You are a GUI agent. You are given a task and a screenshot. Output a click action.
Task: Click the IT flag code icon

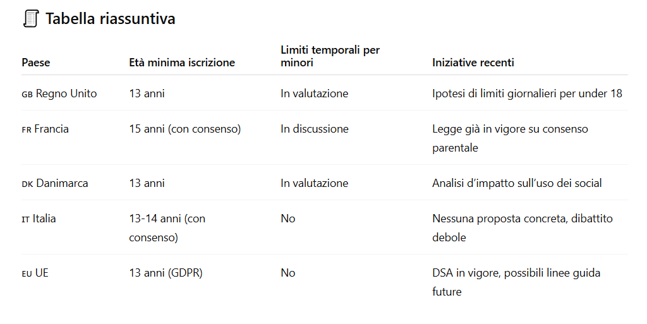[x=25, y=219]
